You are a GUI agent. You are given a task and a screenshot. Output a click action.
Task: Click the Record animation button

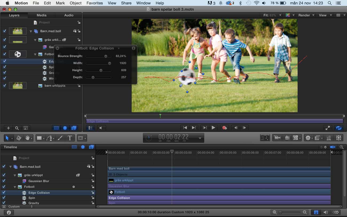pos(224,128)
